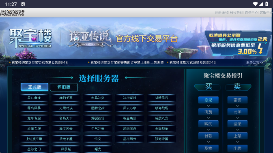Pick server 龙年专服
This screenshot has width=273, height=153.
34,119
